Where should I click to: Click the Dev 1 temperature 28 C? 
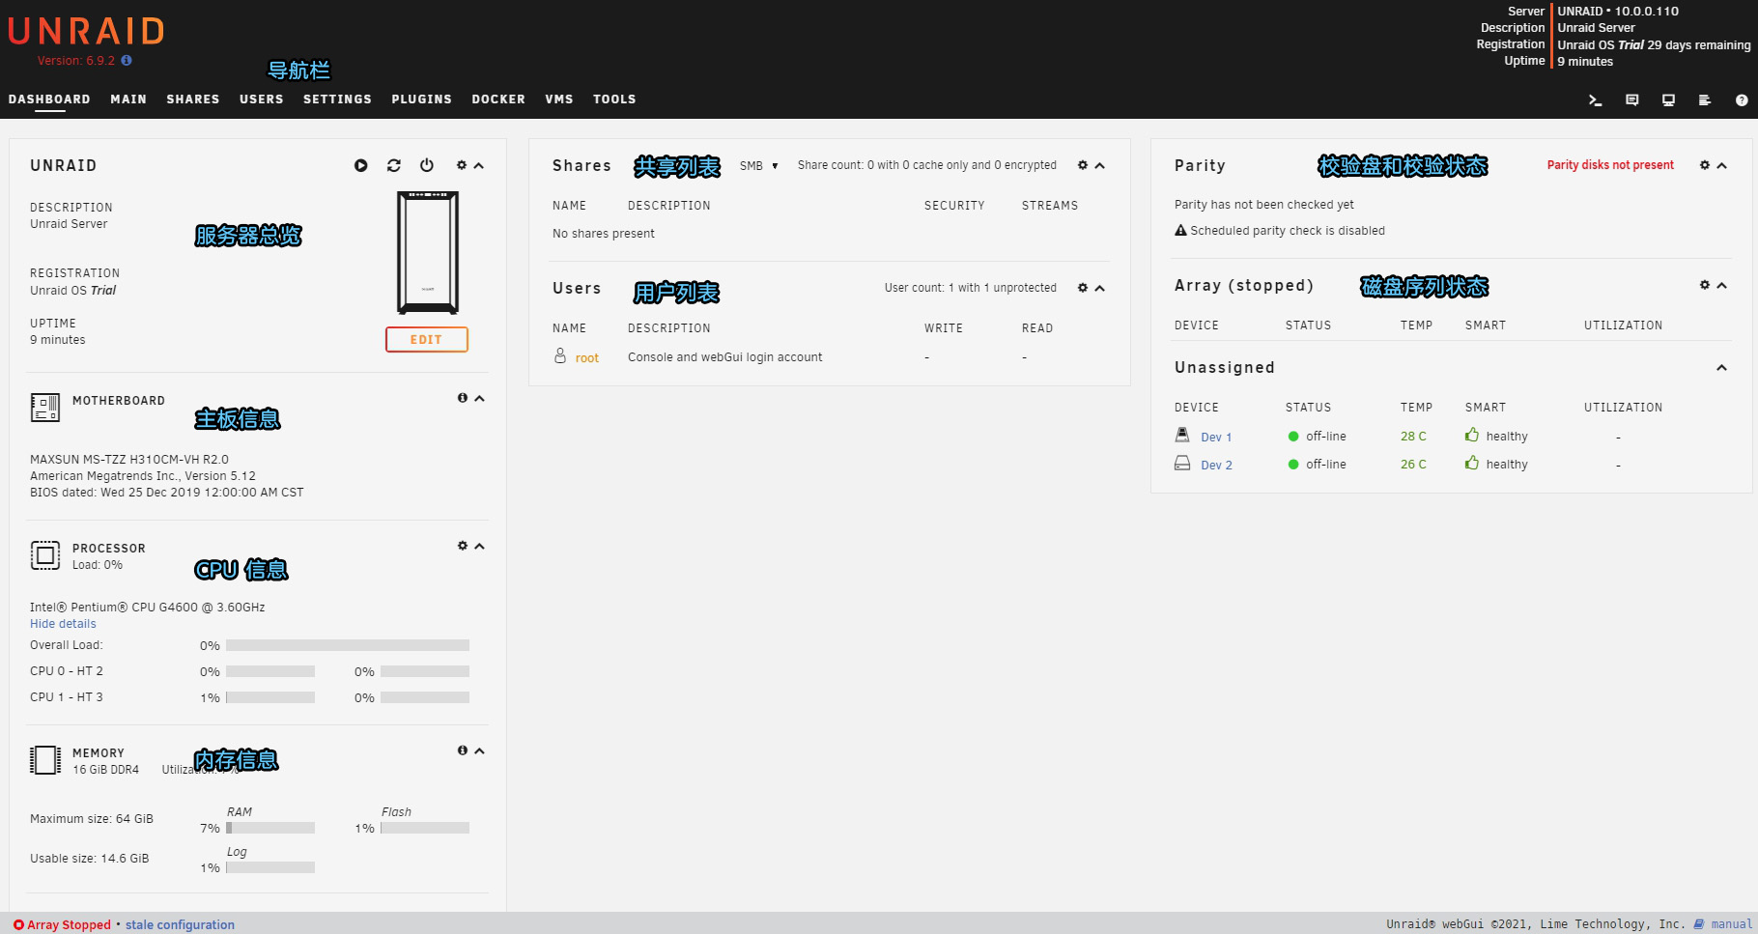click(x=1413, y=437)
